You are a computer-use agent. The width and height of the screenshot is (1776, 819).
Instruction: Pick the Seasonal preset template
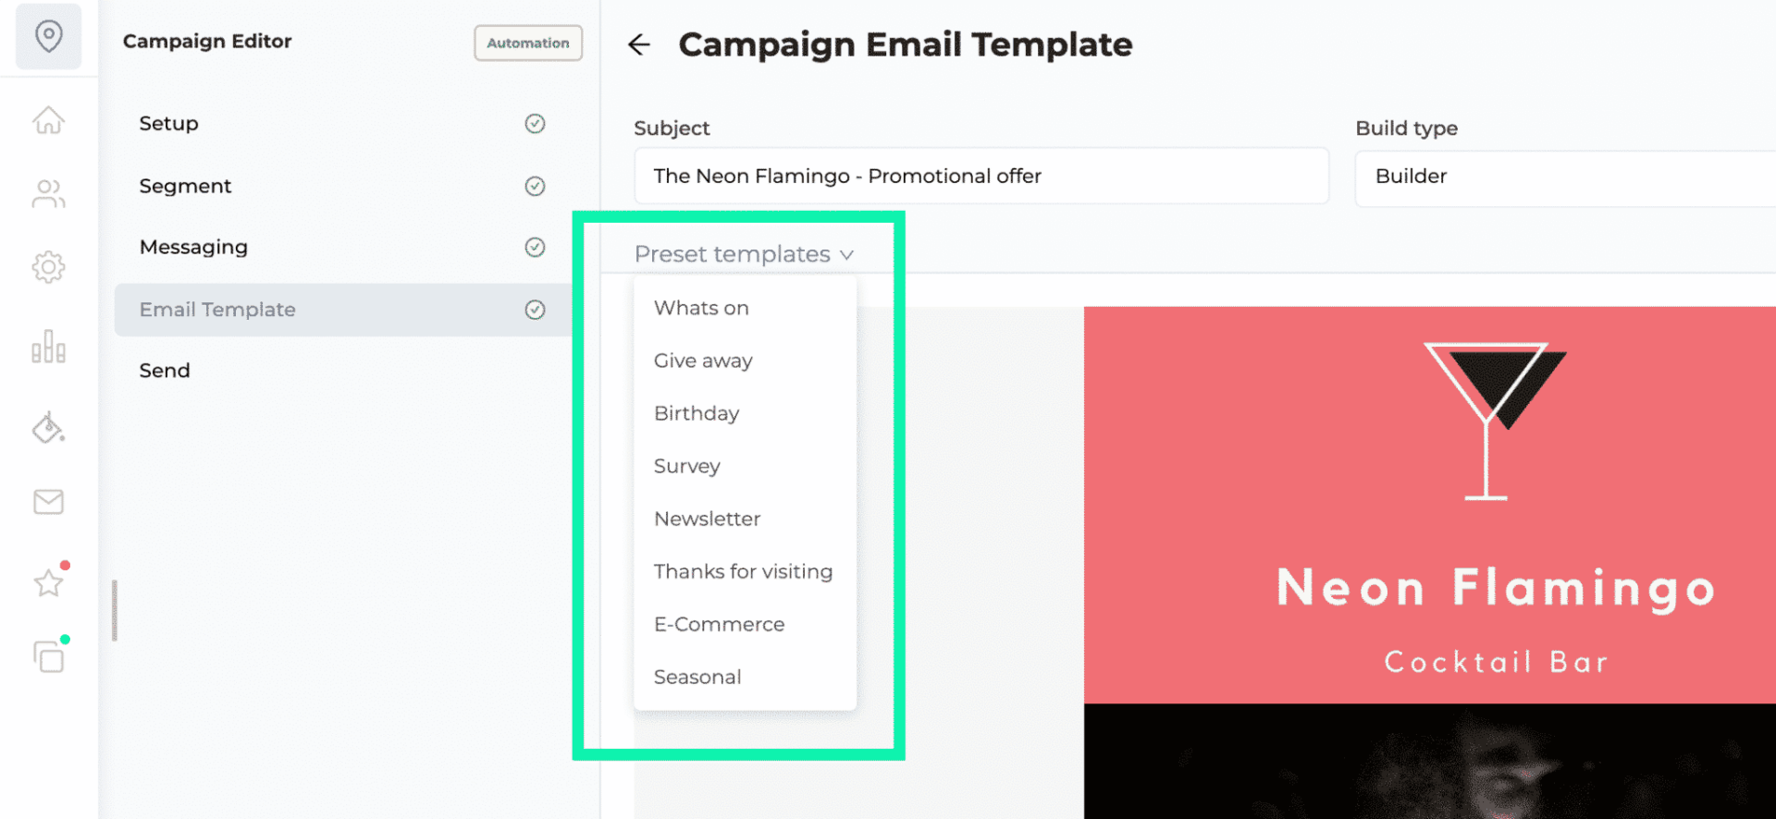click(x=697, y=677)
